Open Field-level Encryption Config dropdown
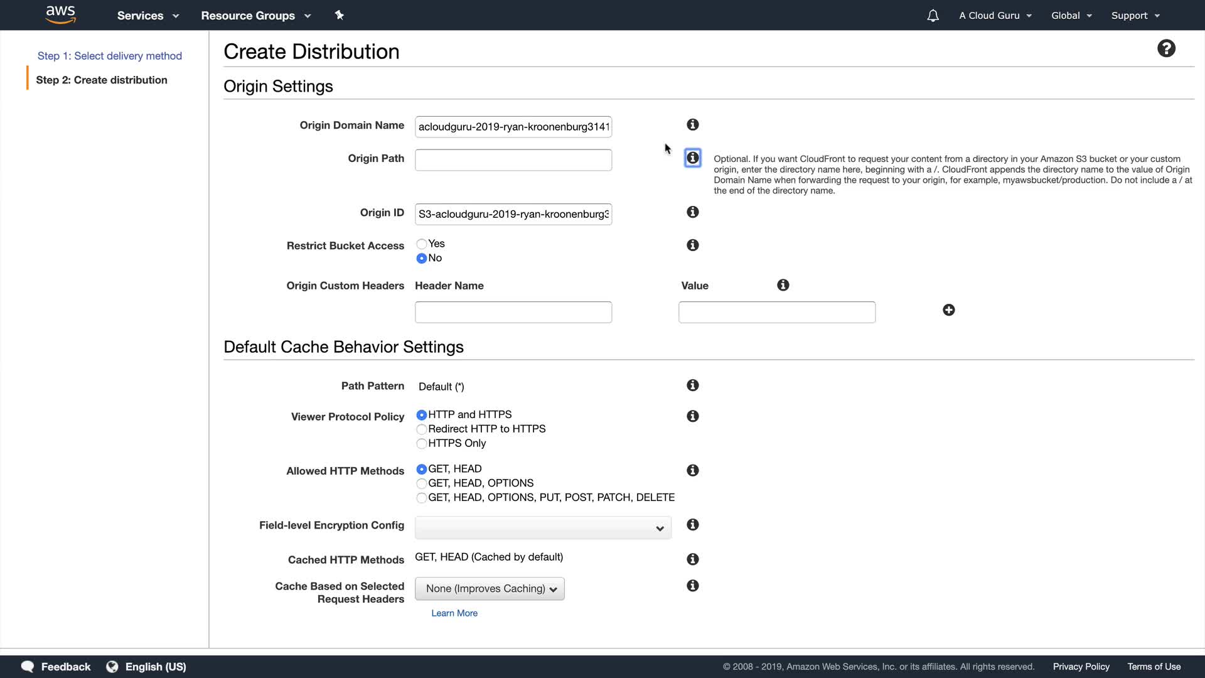The image size is (1205, 678). pyautogui.click(x=543, y=528)
